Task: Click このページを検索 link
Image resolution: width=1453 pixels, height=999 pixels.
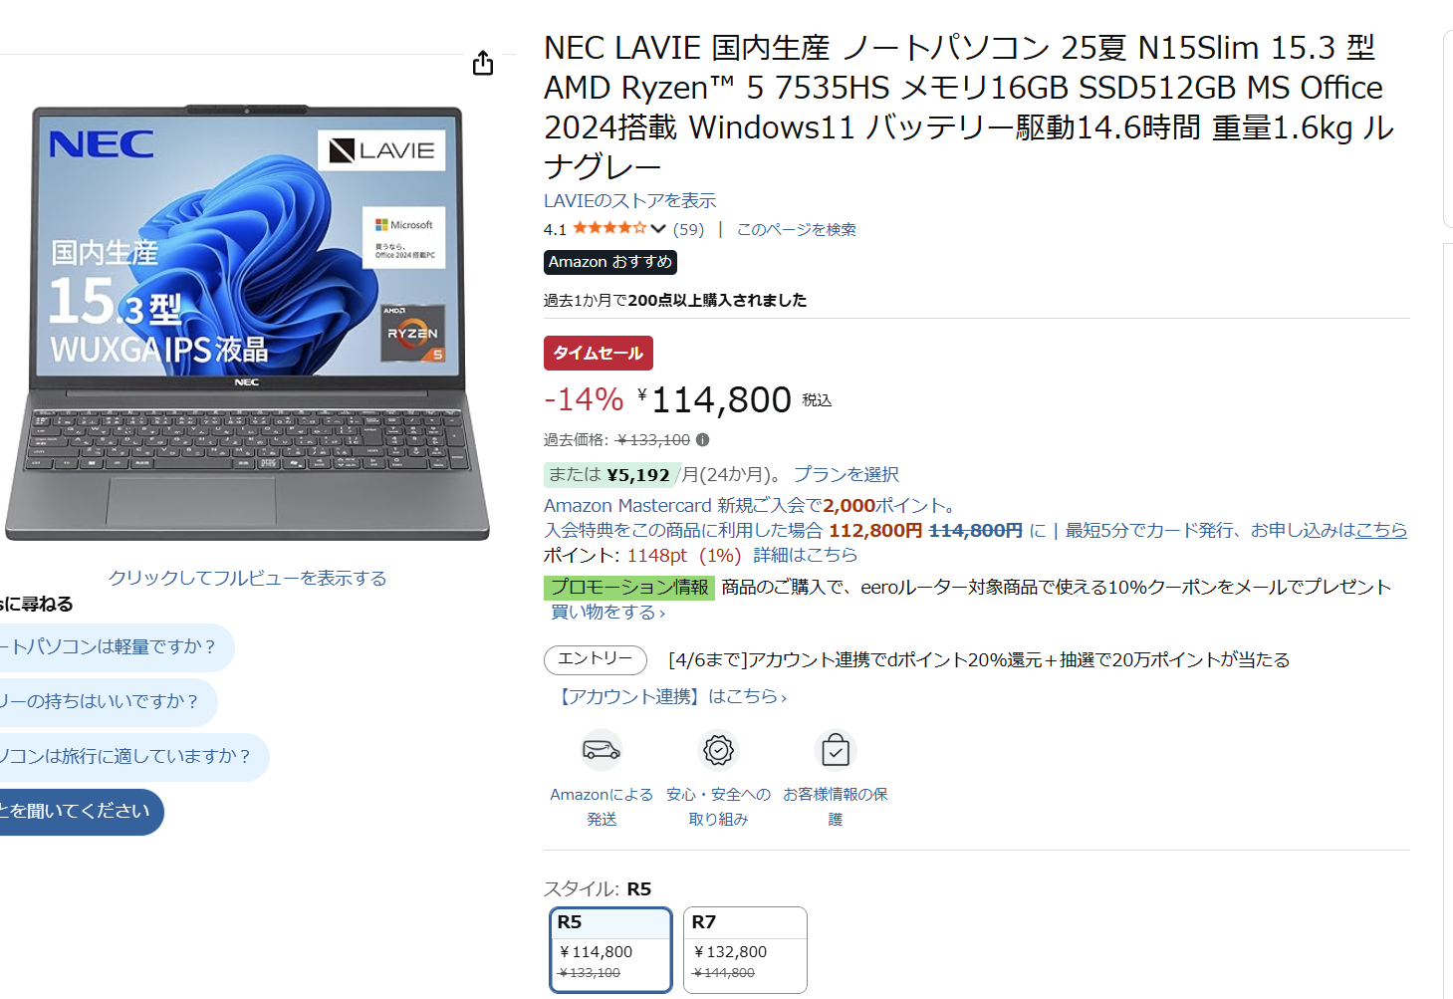Action: (x=796, y=229)
